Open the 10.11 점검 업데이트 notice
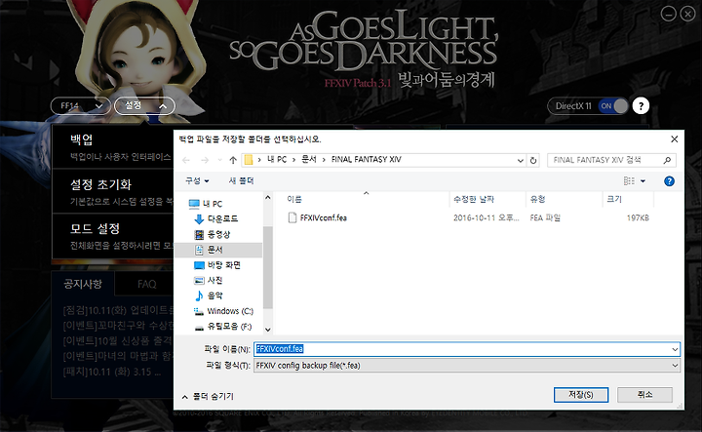 tap(118, 310)
